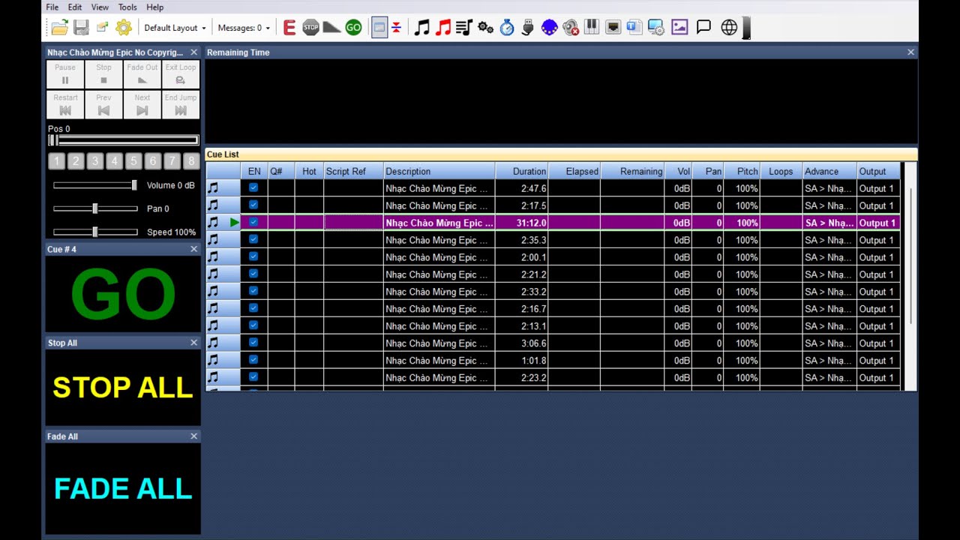
Task: Open the Default Layout dropdown
Action: 175,28
